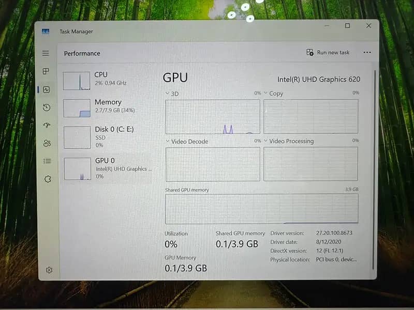This screenshot has height=310, width=414.
Task: Click the Shared GPU memory graph
Action: click(x=261, y=209)
